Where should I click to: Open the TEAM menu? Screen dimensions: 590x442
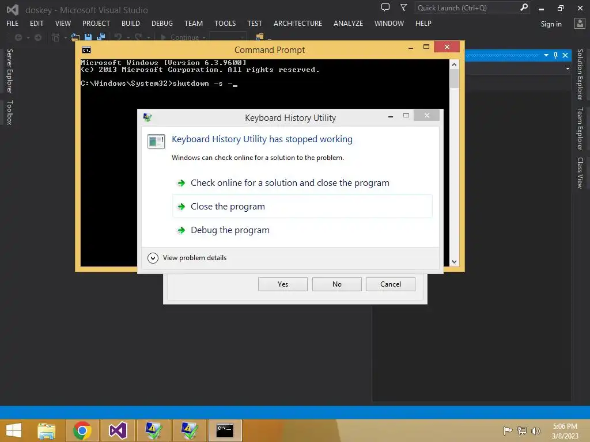click(194, 23)
